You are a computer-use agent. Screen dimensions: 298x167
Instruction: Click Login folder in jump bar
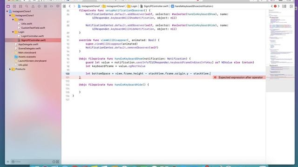click(132, 6)
